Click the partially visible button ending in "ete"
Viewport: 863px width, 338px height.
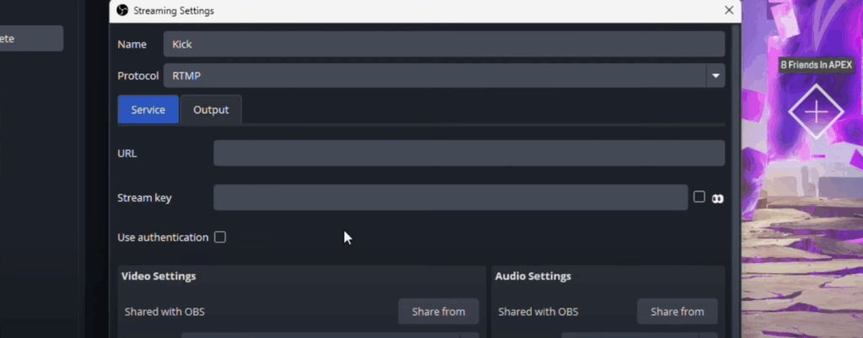click(x=30, y=38)
